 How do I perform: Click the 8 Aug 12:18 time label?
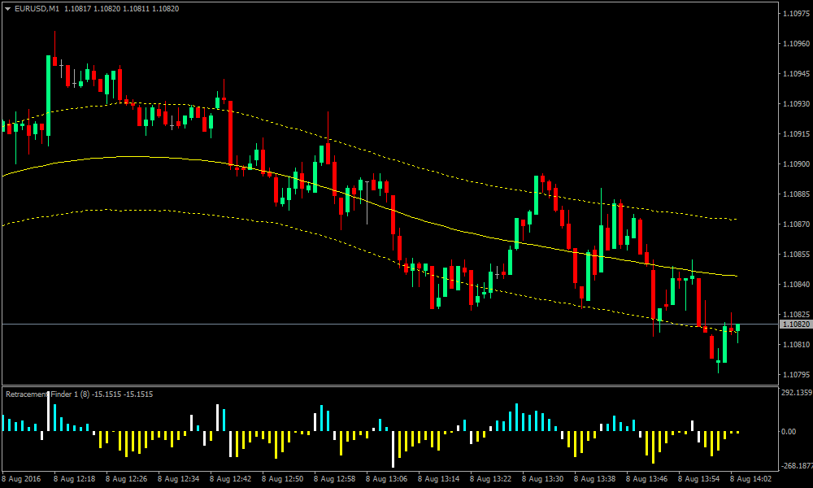click(x=73, y=477)
